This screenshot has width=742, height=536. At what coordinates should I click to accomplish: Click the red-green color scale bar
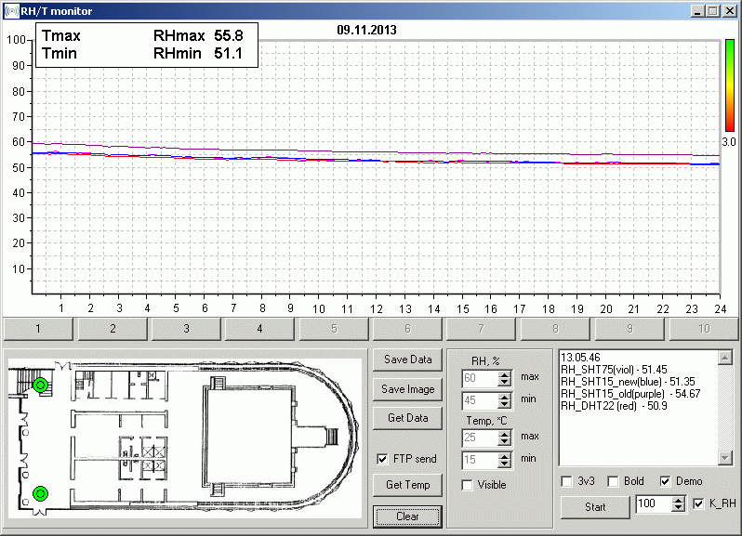[x=730, y=85]
